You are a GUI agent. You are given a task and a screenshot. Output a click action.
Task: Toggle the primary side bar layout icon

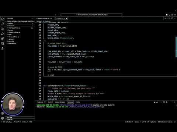click(x=167, y=15)
